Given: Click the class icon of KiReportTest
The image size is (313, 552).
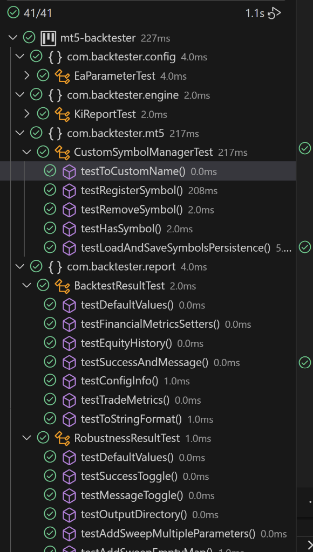Looking at the screenshot, I should click(x=62, y=114).
